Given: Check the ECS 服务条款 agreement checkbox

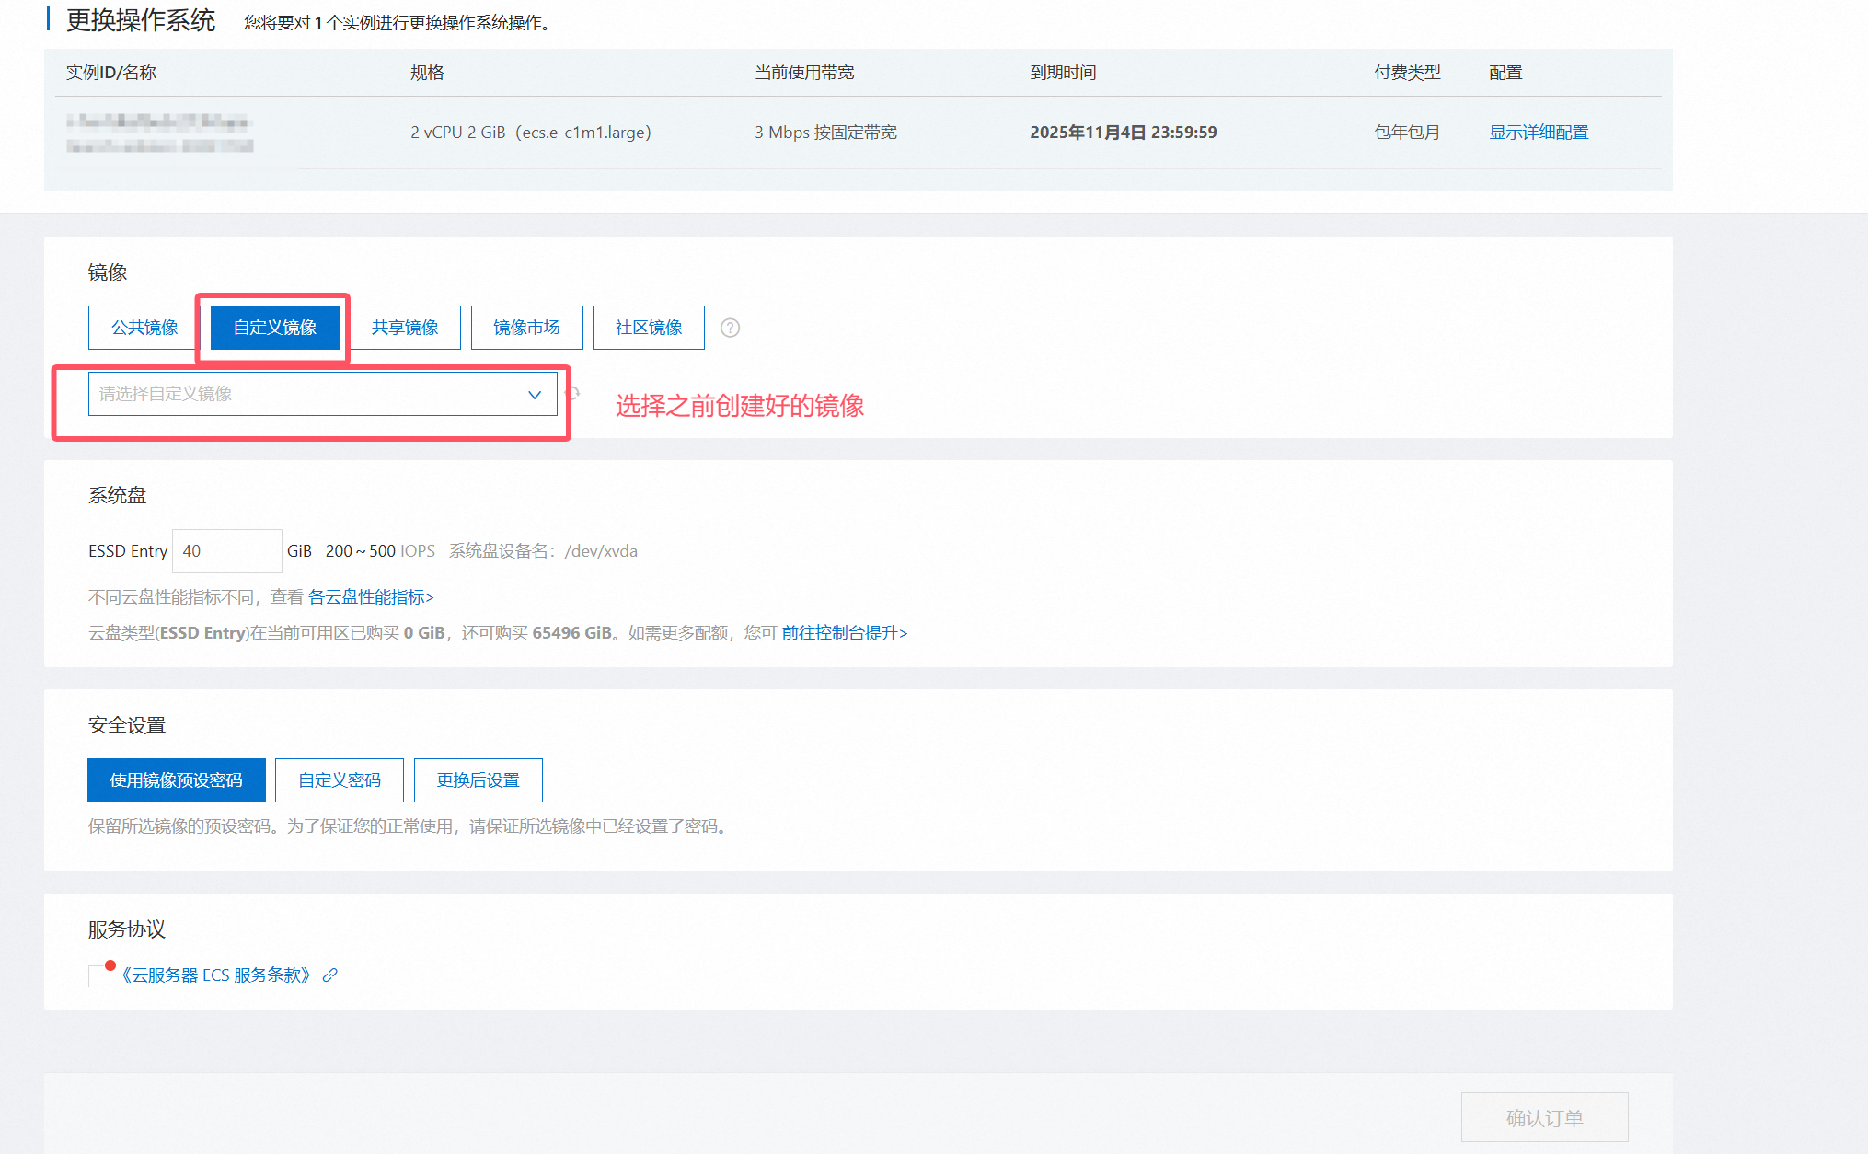Looking at the screenshot, I should tap(98, 975).
